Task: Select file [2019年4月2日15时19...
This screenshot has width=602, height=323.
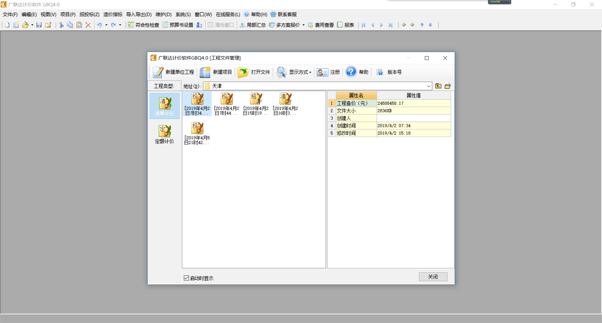Action: [x=256, y=104]
